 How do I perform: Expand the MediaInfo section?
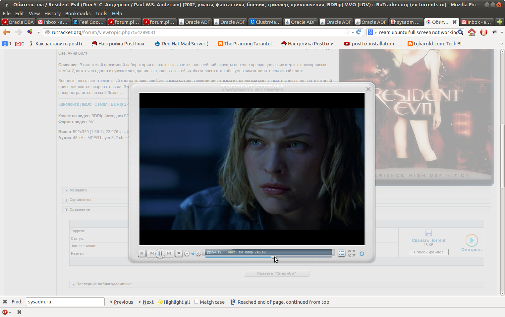pos(78,190)
